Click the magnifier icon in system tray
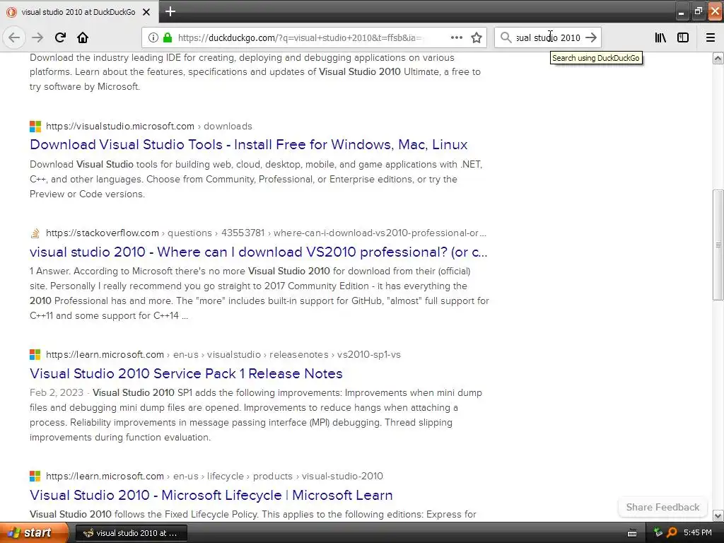The height and width of the screenshot is (543, 724). [x=672, y=533]
